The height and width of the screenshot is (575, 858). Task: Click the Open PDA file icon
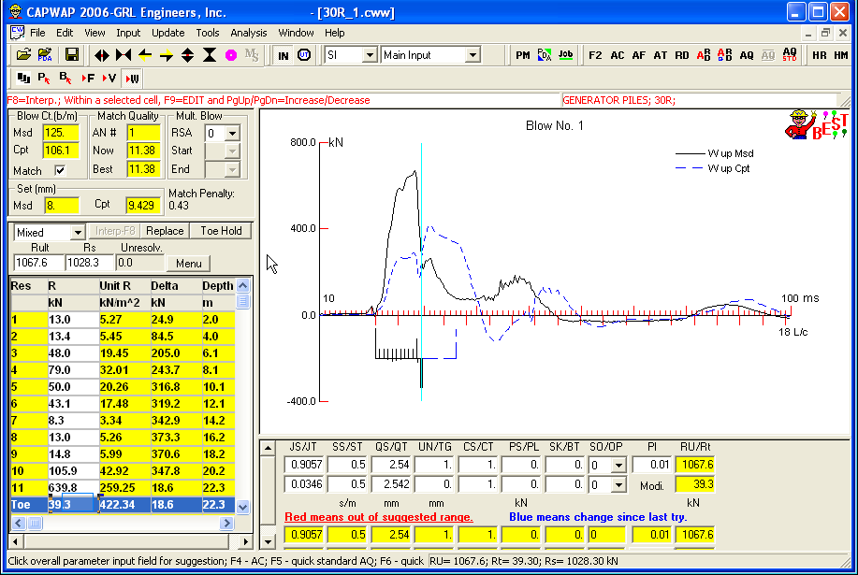click(45, 54)
